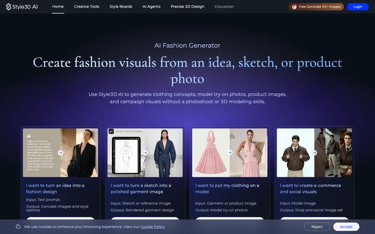Reject the cookies
Viewport: 375px width, 234px height.
[317, 227]
